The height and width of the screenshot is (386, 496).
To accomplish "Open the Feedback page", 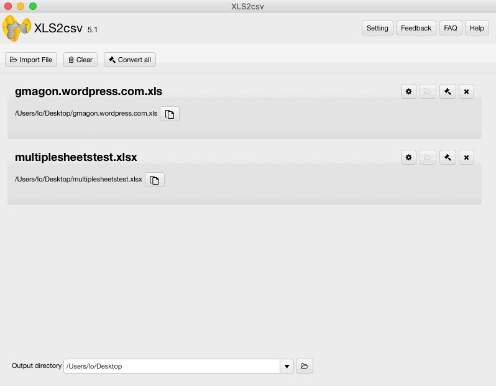I will (416, 28).
